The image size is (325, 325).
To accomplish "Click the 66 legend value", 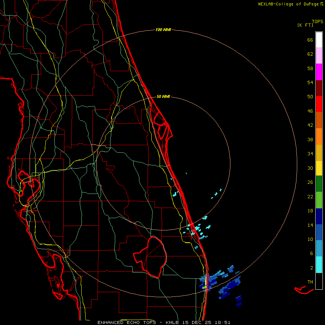I will [x=310, y=40].
